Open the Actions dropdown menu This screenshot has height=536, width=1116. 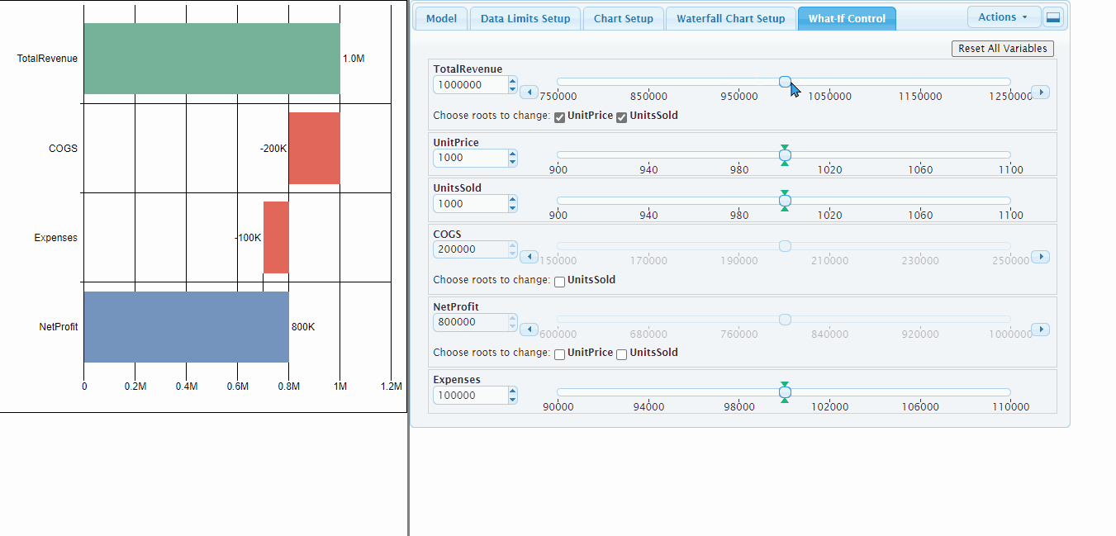tap(1003, 17)
